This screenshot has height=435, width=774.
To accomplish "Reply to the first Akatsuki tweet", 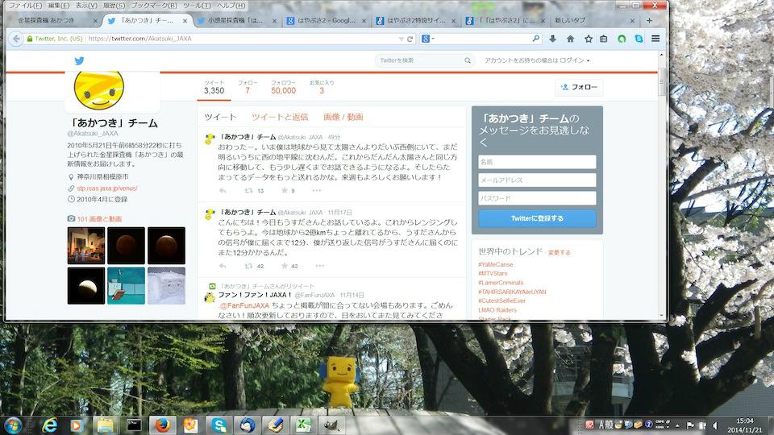I will (x=223, y=190).
